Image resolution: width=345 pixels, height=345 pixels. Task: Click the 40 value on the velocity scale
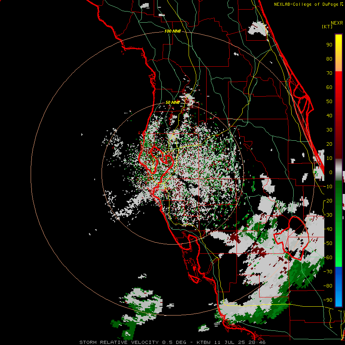point(329,116)
